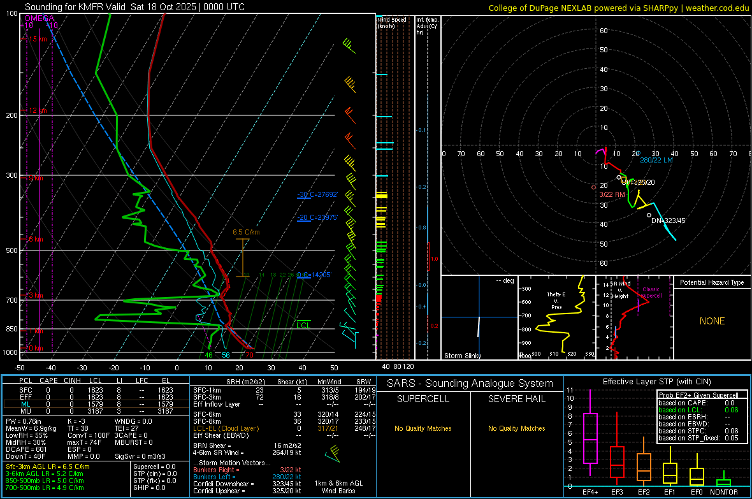This screenshot has height=499, width=752.
Task: Click the green 'LCL' marker on the skew-T
Action: 303,325
